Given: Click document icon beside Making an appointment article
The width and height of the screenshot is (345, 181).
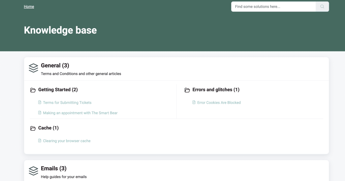Looking at the screenshot, I should pos(40,113).
